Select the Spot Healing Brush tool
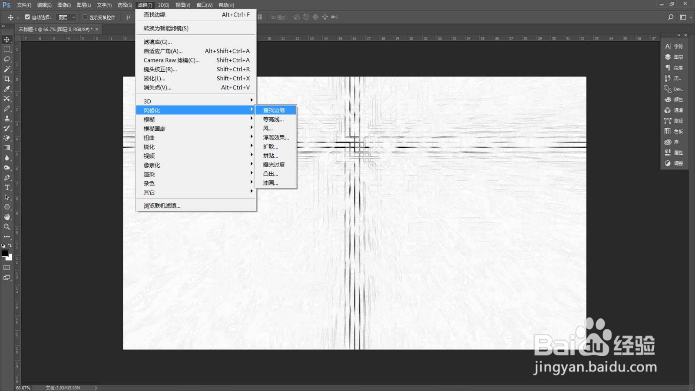This screenshot has height=391, width=695. pos(7,99)
